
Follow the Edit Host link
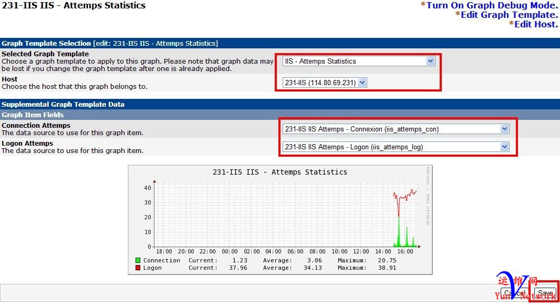click(x=536, y=24)
